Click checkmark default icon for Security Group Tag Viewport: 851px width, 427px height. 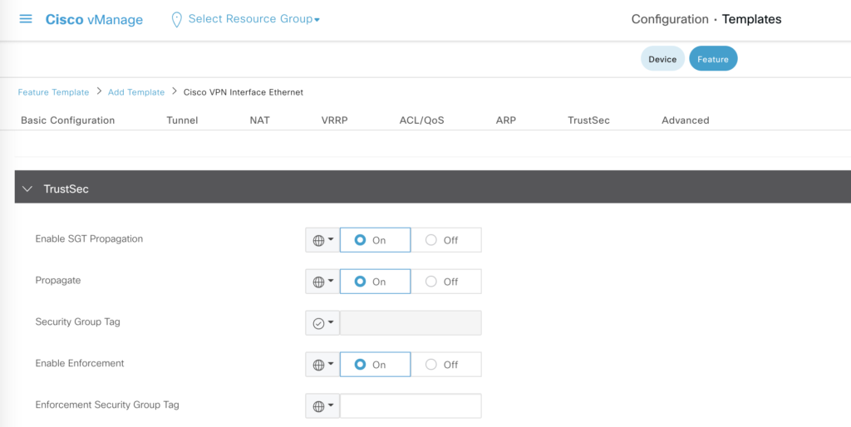click(318, 323)
